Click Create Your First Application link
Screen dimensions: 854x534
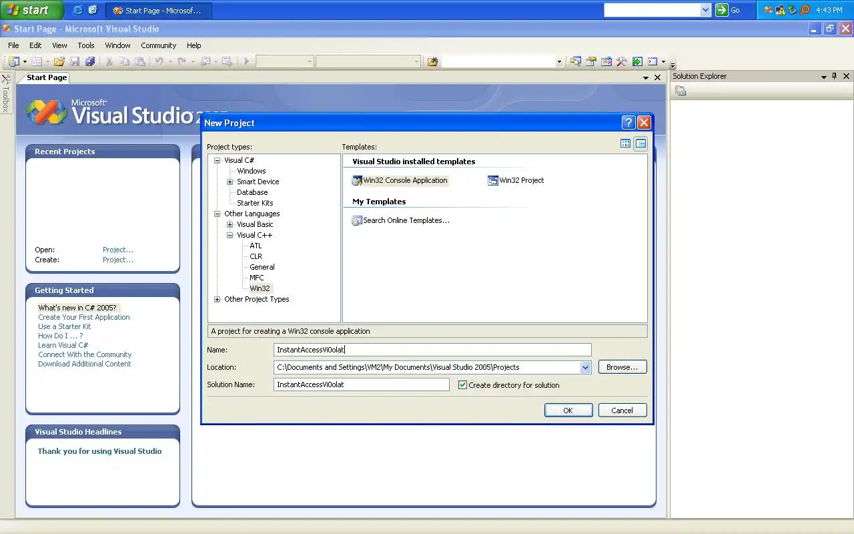(x=84, y=317)
